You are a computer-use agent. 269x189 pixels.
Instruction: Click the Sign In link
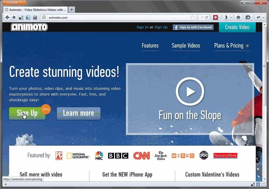(143, 27)
